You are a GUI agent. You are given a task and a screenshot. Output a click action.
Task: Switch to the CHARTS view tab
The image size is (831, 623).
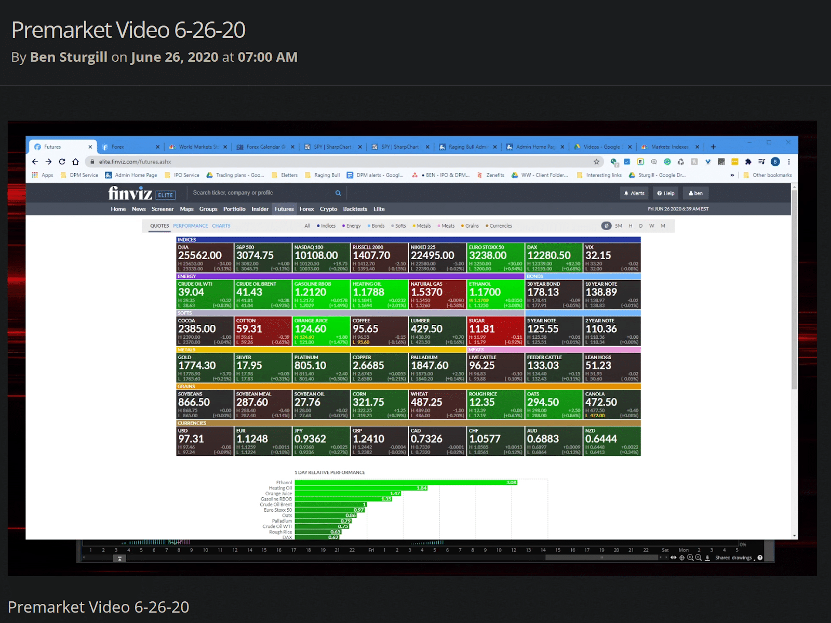221,226
